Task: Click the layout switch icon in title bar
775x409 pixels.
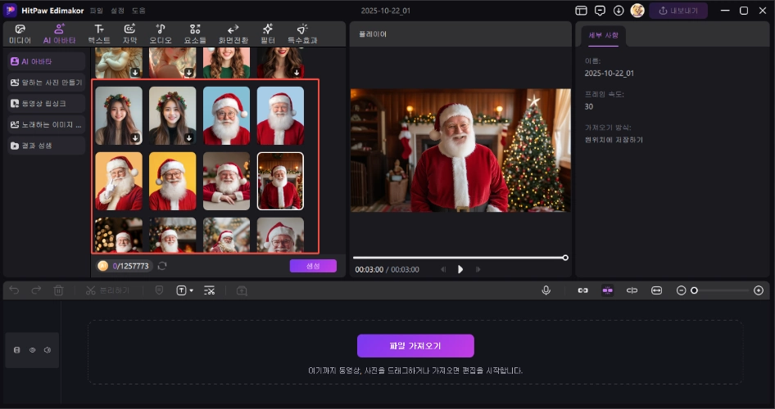Action: click(581, 11)
